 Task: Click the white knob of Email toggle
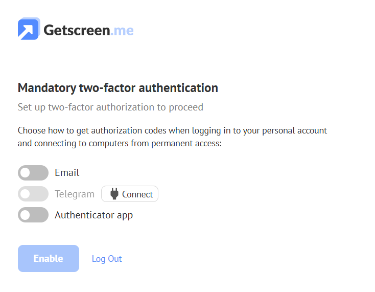(26, 173)
